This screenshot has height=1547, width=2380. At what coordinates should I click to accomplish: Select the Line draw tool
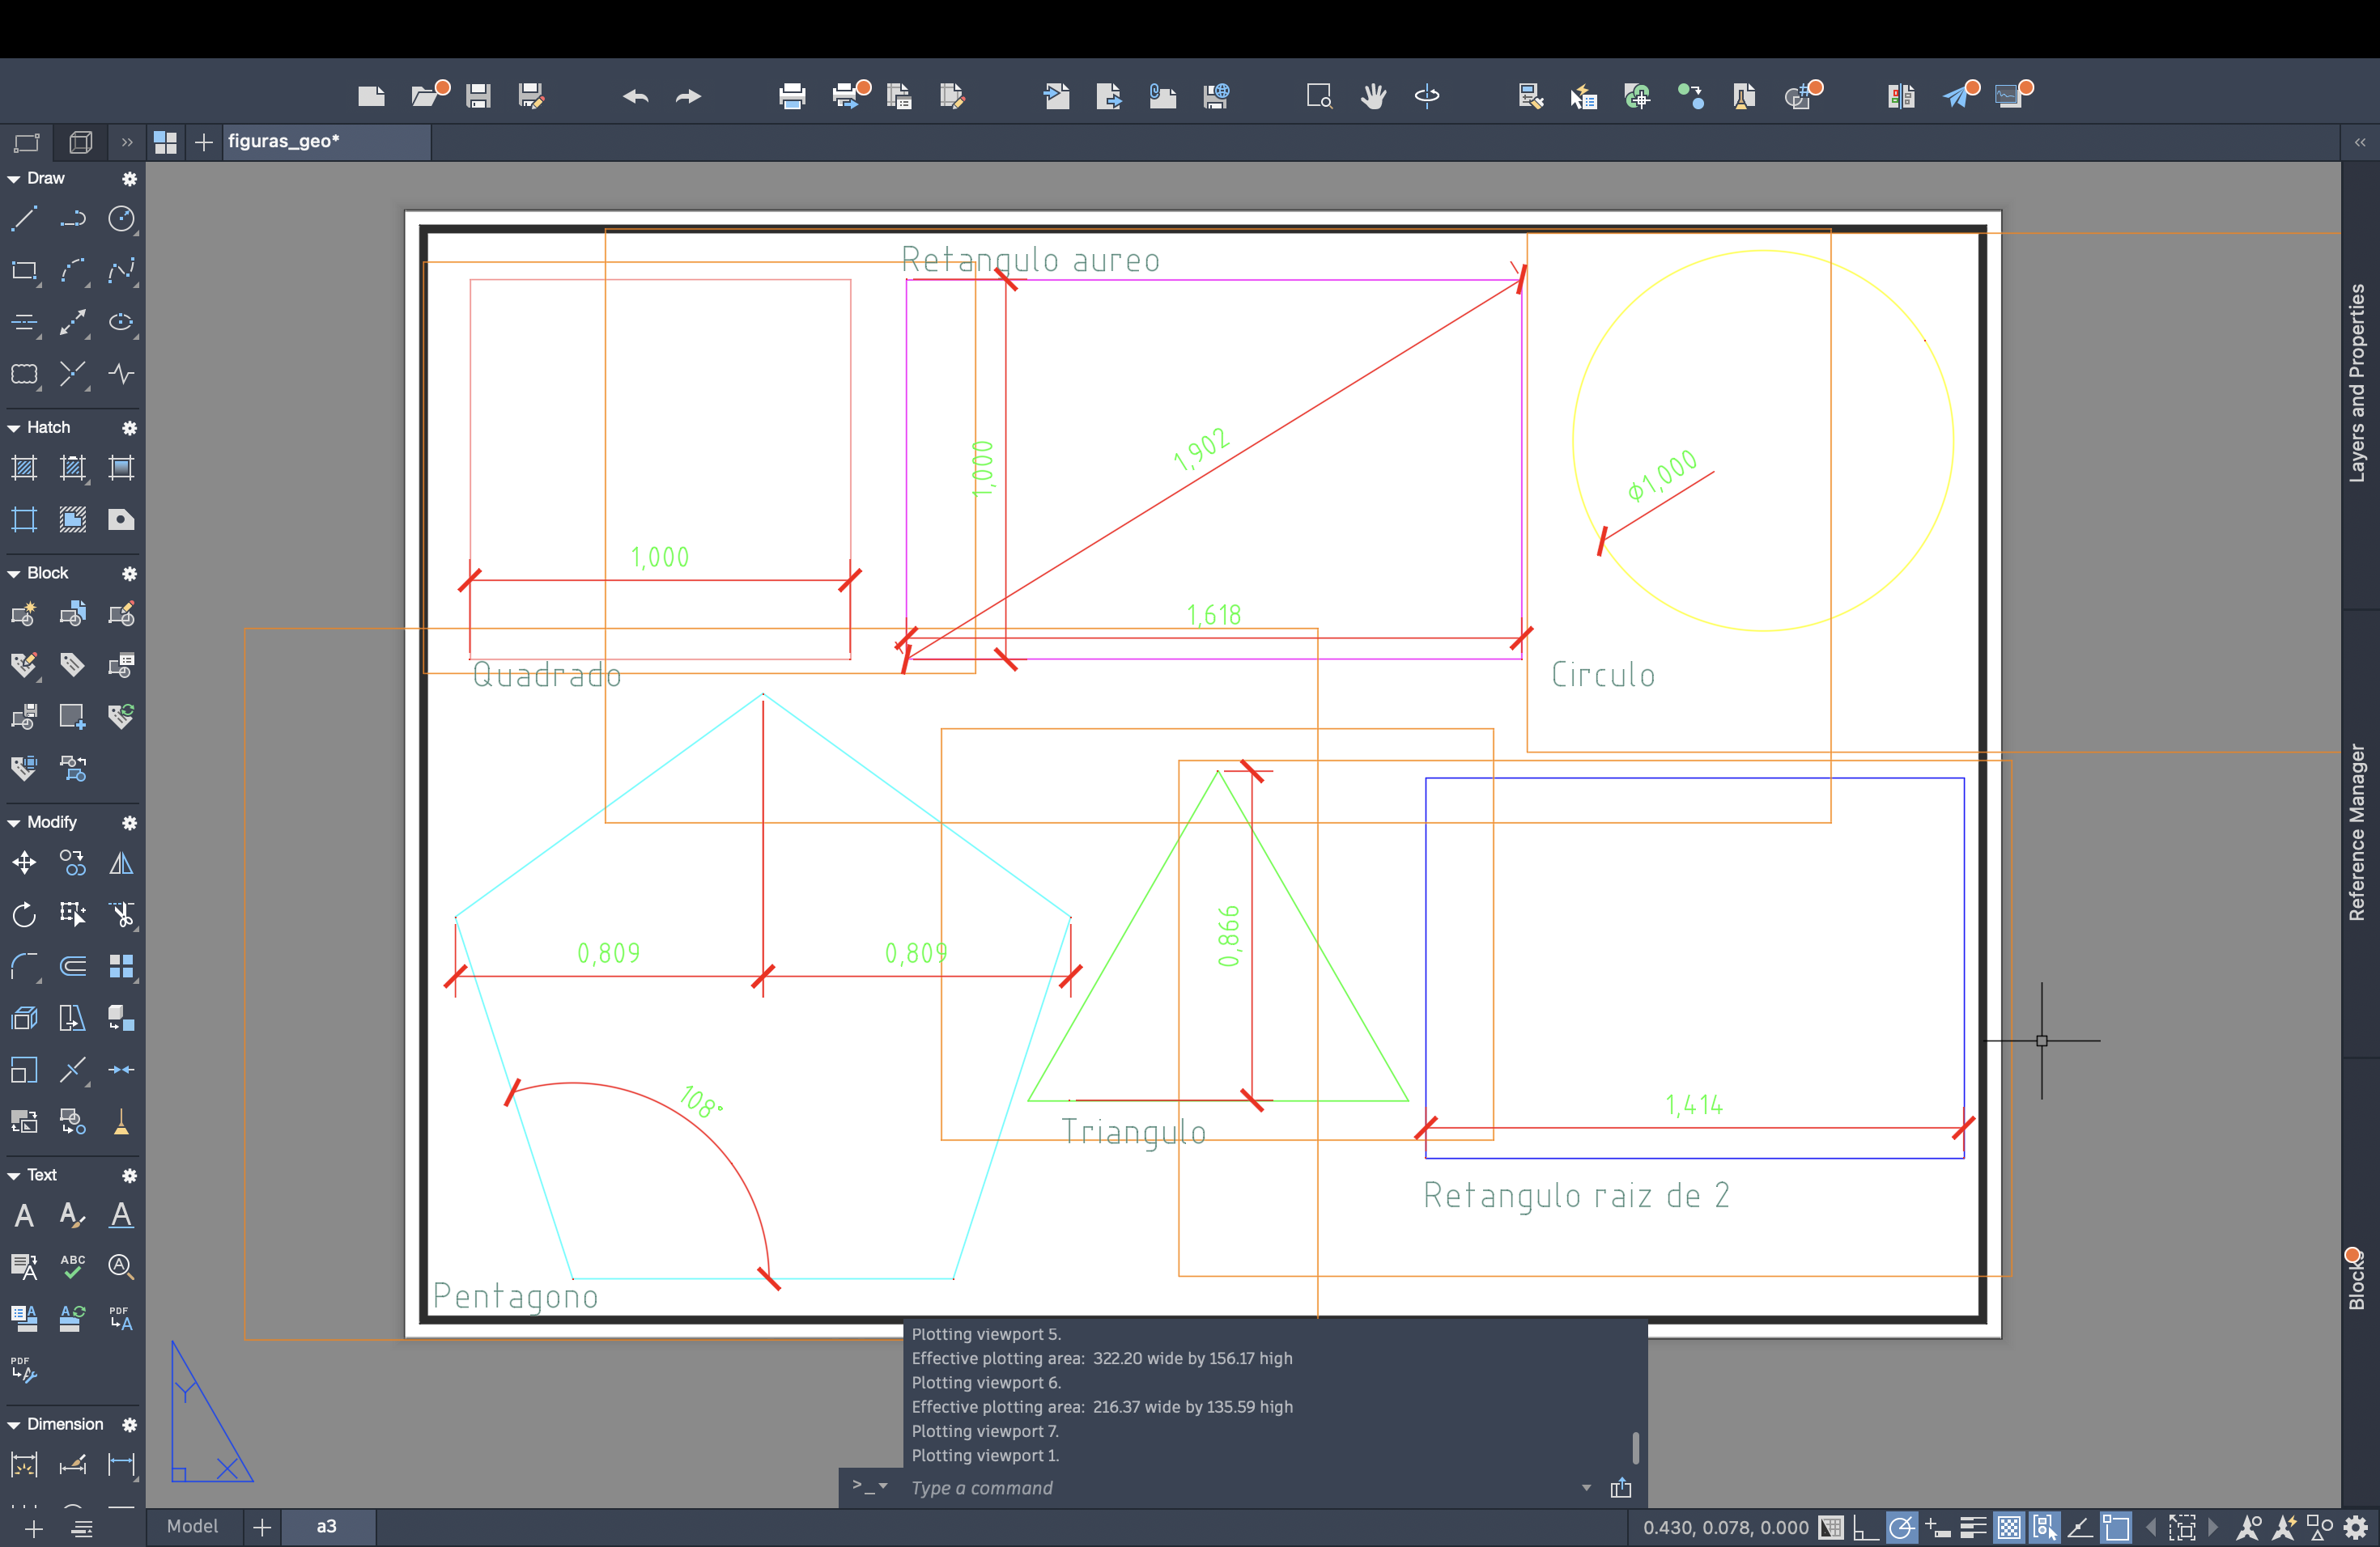[24, 218]
